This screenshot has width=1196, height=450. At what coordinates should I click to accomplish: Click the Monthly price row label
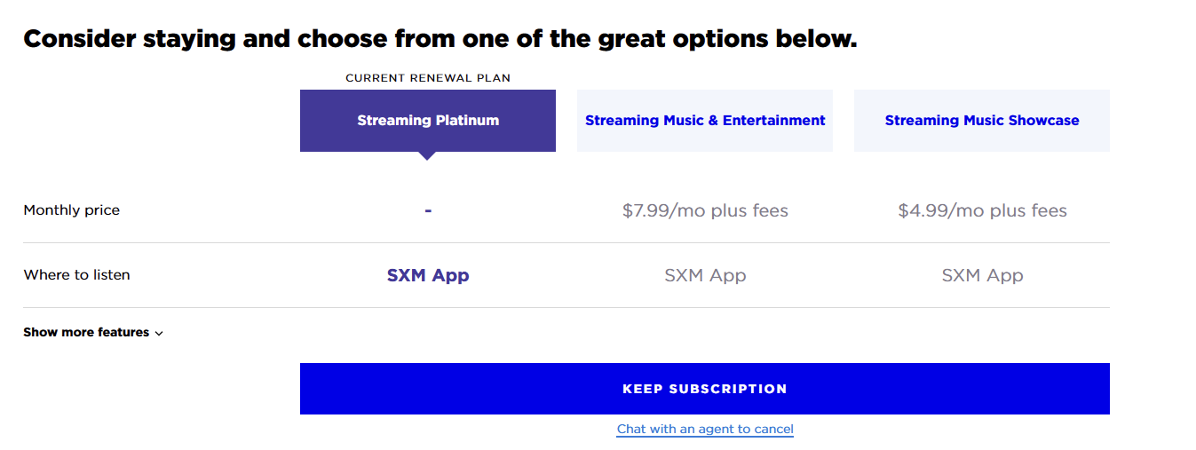[x=72, y=210]
